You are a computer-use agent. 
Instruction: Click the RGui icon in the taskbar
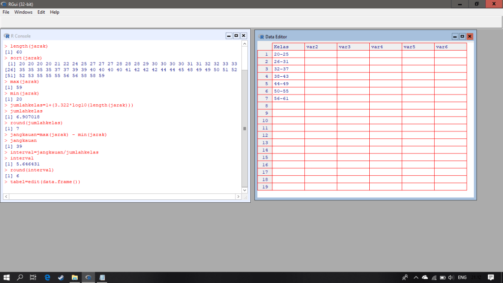click(89, 278)
